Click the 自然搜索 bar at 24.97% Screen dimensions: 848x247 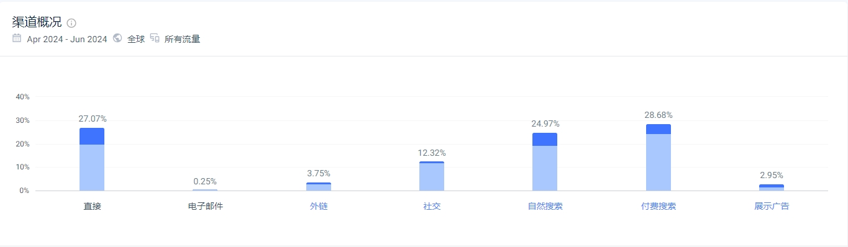pyautogui.click(x=545, y=162)
